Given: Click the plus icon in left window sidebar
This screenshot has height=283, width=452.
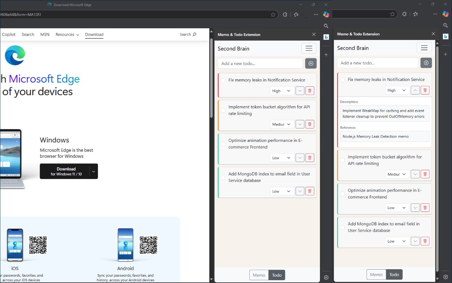Looking at the screenshot, I should pyautogui.click(x=326, y=55).
